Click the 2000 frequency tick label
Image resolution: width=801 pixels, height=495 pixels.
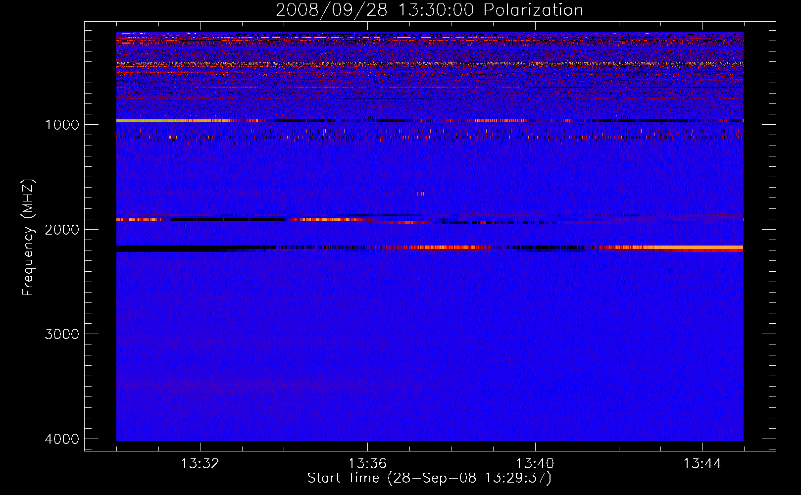[x=62, y=230]
